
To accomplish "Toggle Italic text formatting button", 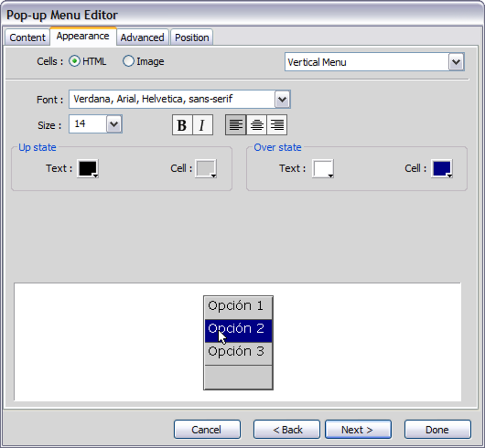I will tap(203, 125).
